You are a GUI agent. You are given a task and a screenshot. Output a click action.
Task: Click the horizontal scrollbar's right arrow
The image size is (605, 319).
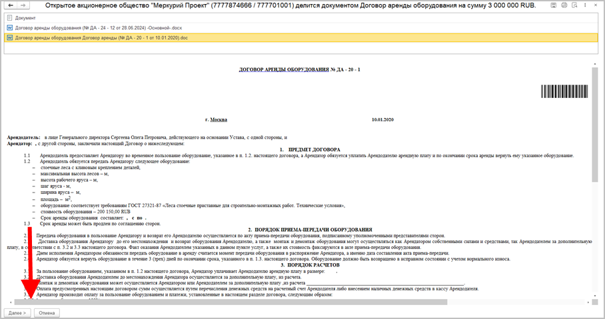coord(588,302)
